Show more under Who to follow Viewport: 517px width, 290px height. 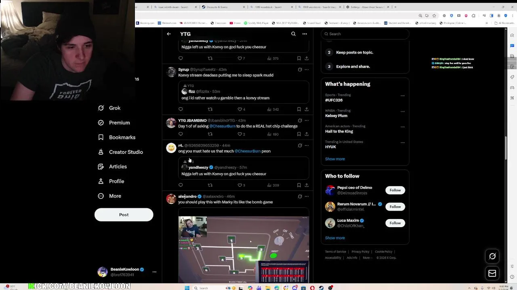coord(335,238)
